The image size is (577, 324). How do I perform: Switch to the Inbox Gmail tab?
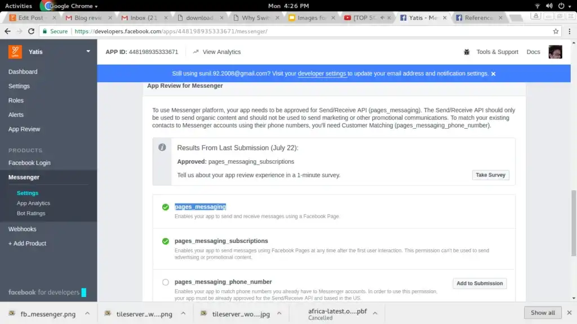pos(141,18)
